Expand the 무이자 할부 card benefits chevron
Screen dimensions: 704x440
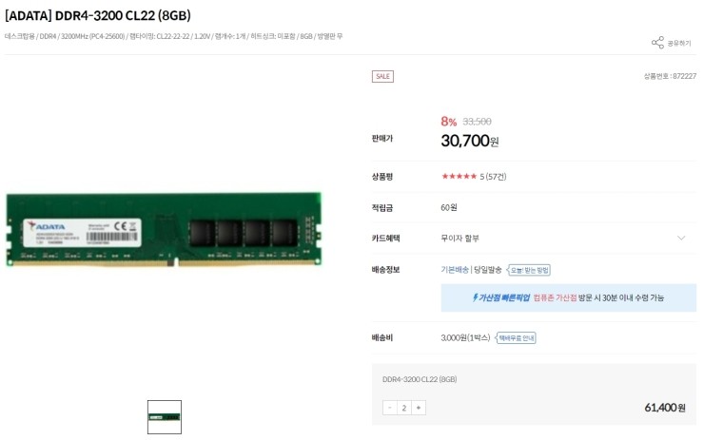[x=681, y=238]
